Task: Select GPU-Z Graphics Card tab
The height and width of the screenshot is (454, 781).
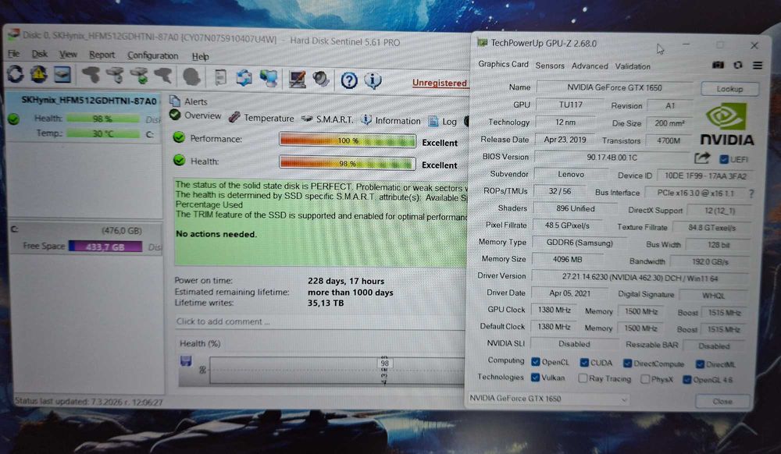Action: click(x=503, y=64)
